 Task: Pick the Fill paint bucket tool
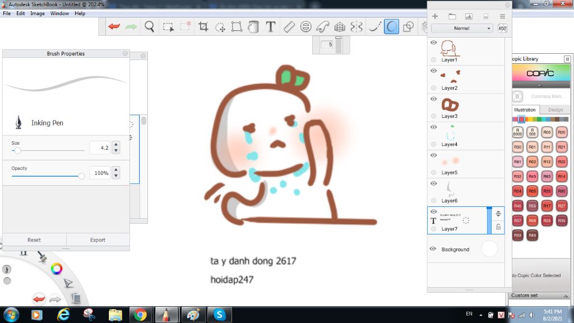[252, 26]
